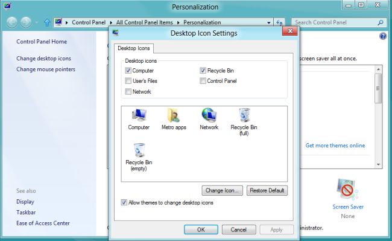Open the address bar history dropdown

[x=269, y=22]
